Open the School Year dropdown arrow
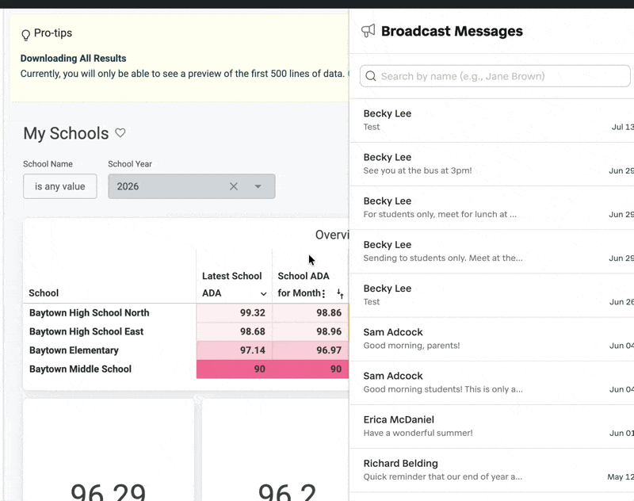Screen dimensions: 634x501 258,186
